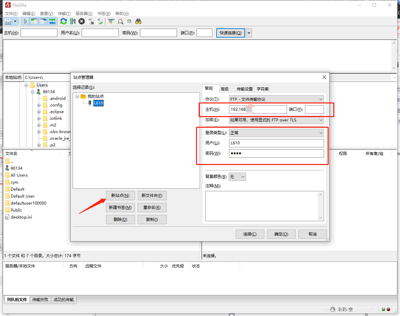This screenshot has width=400, height=316.
Task: Collapse the 86134 folder in local tree
Action: tap(33, 92)
